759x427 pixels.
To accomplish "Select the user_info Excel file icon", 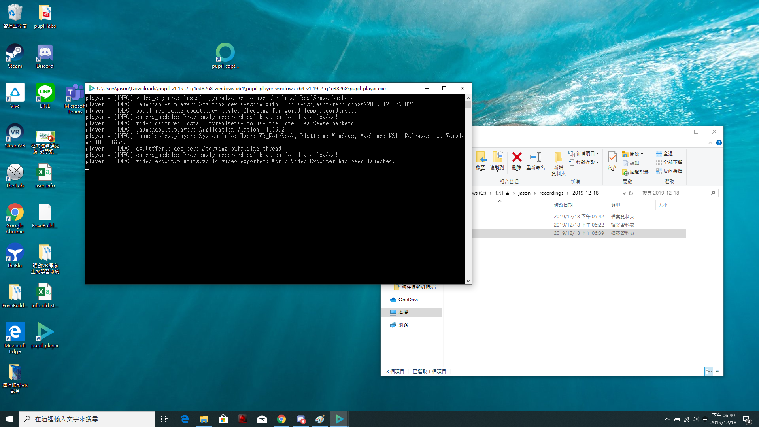I will point(45,176).
